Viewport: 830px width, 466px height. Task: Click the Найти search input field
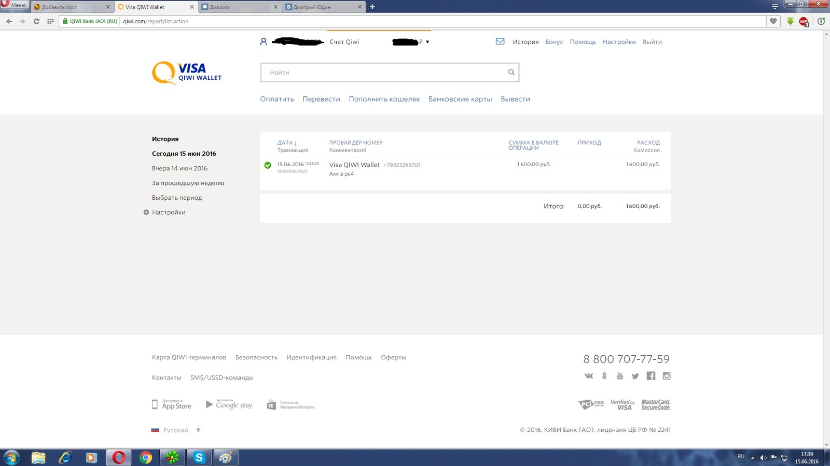pyautogui.click(x=384, y=72)
